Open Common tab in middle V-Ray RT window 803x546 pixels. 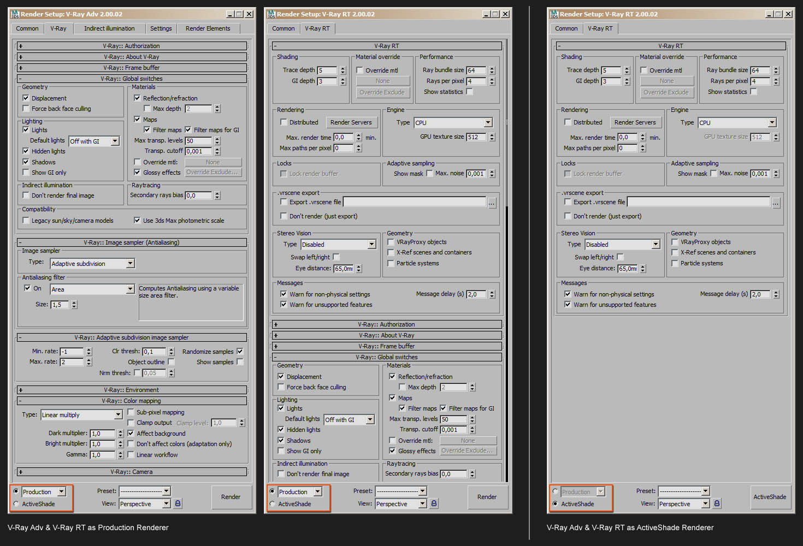click(x=284, y=28)
